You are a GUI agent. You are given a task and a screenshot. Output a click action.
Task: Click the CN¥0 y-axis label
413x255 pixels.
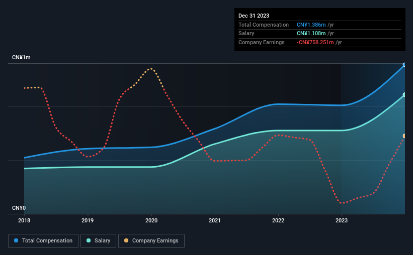[x=19, y=208]
